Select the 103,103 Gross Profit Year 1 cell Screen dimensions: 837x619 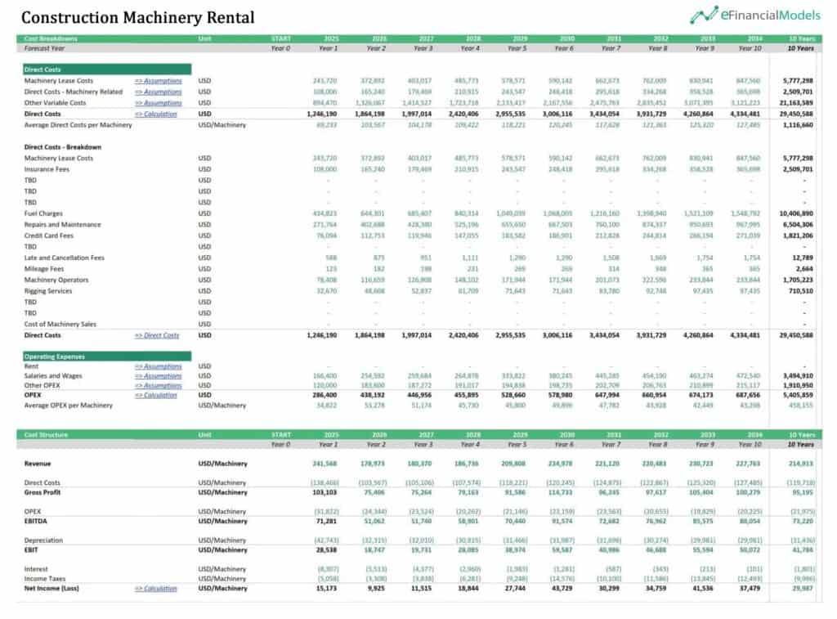(325, 492)
